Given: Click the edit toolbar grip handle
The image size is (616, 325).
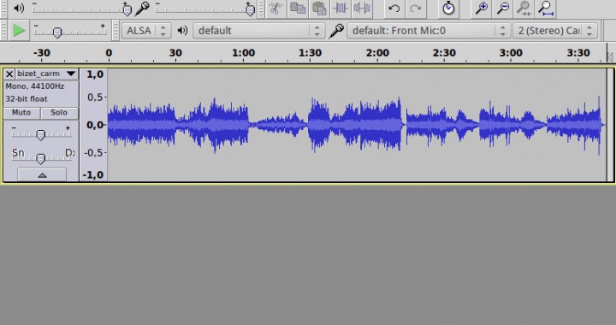Looking at the screenshot, I should point(261,9).
